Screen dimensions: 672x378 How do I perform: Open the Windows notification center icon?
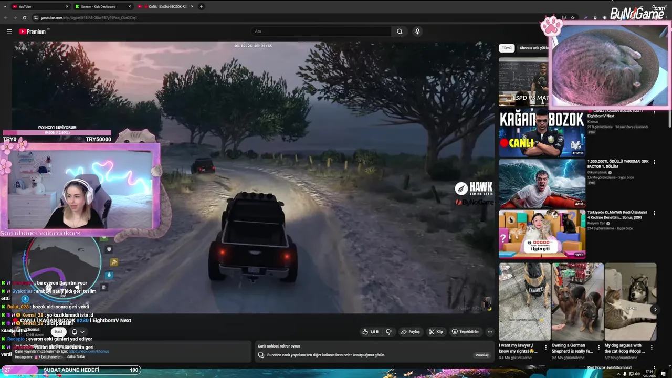click(664, 374)
